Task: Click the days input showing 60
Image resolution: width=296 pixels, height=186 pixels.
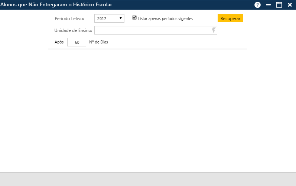Action: coord(77,42)
